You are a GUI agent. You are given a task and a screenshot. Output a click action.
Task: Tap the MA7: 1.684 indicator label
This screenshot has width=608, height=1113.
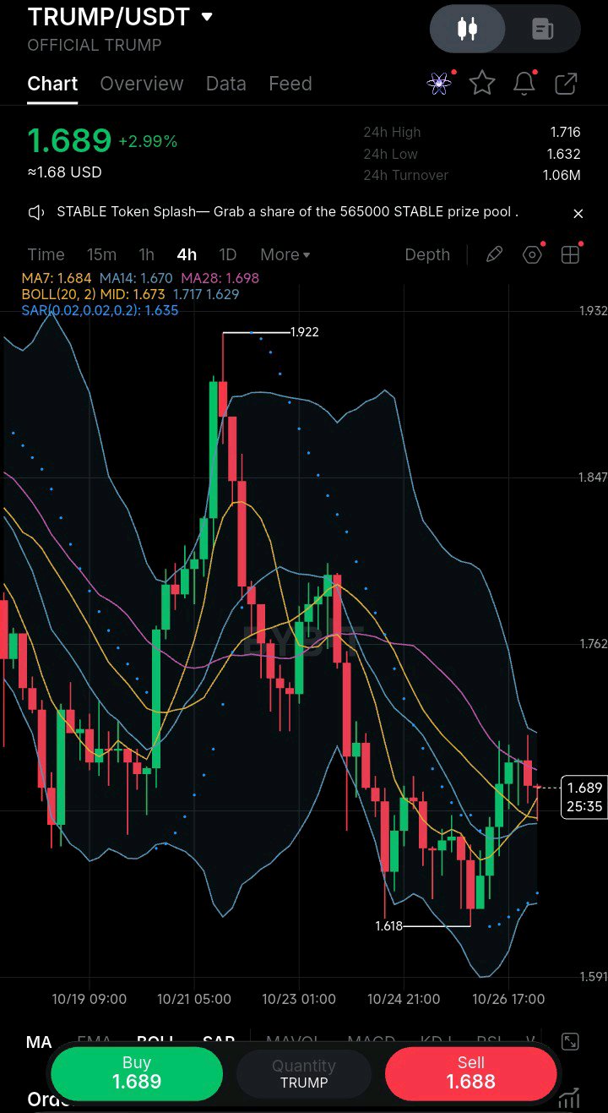pyautogui.click(x=57, y=278)
